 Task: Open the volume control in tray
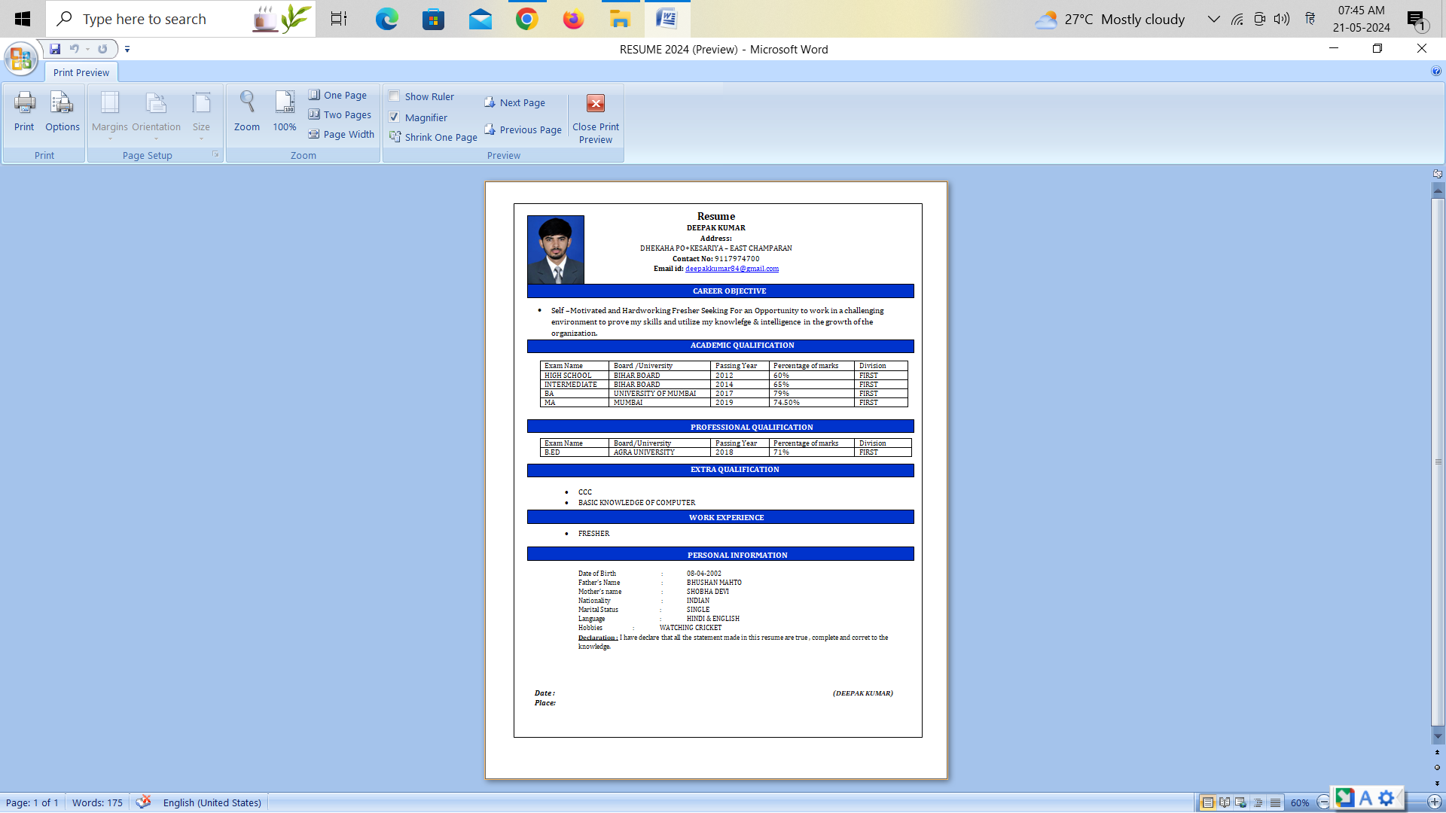pyautogui.click(x=1281, y=19)
